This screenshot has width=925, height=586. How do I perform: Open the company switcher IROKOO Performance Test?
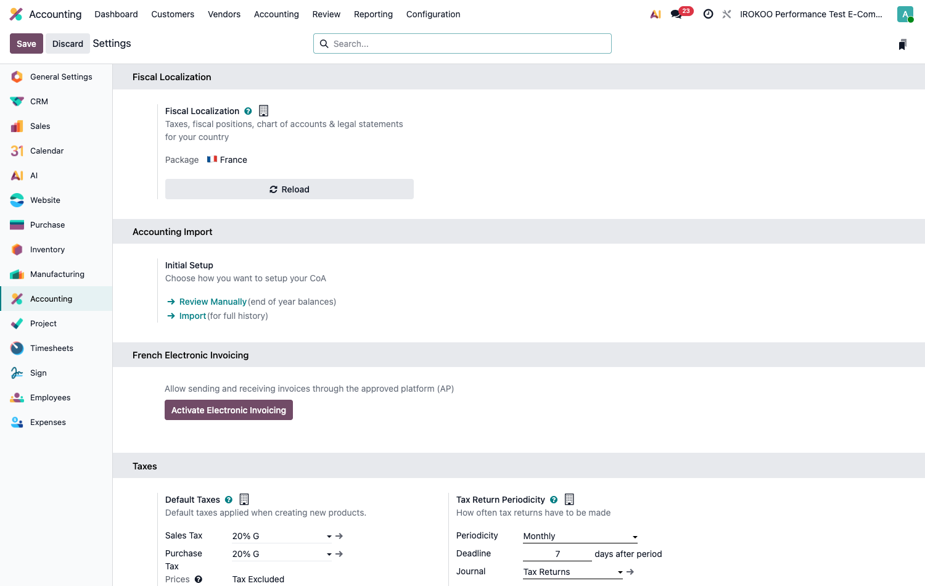click(811, 14)
